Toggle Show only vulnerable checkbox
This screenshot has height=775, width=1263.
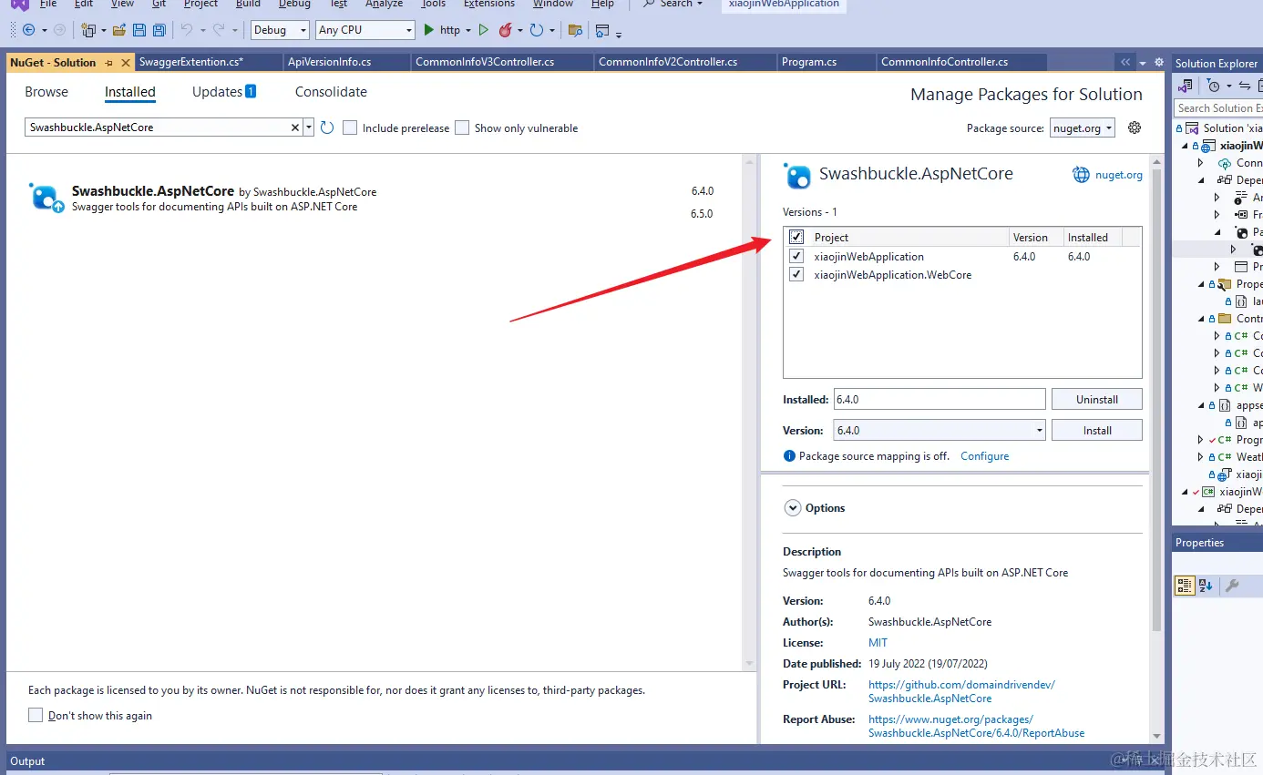(x=462, y=127)
